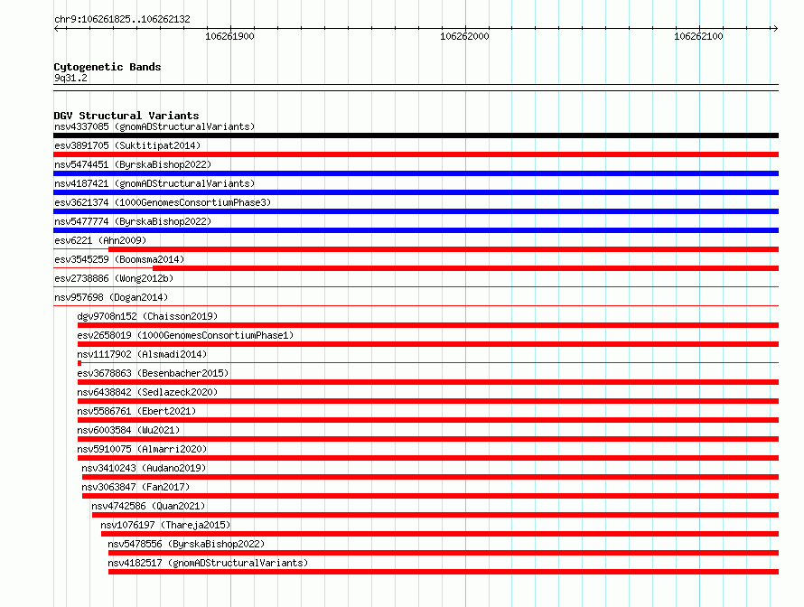Open nsv5910075 (Almarri2020) label
The height and width of the screenshot is (607, 804).
click(142, 449)
